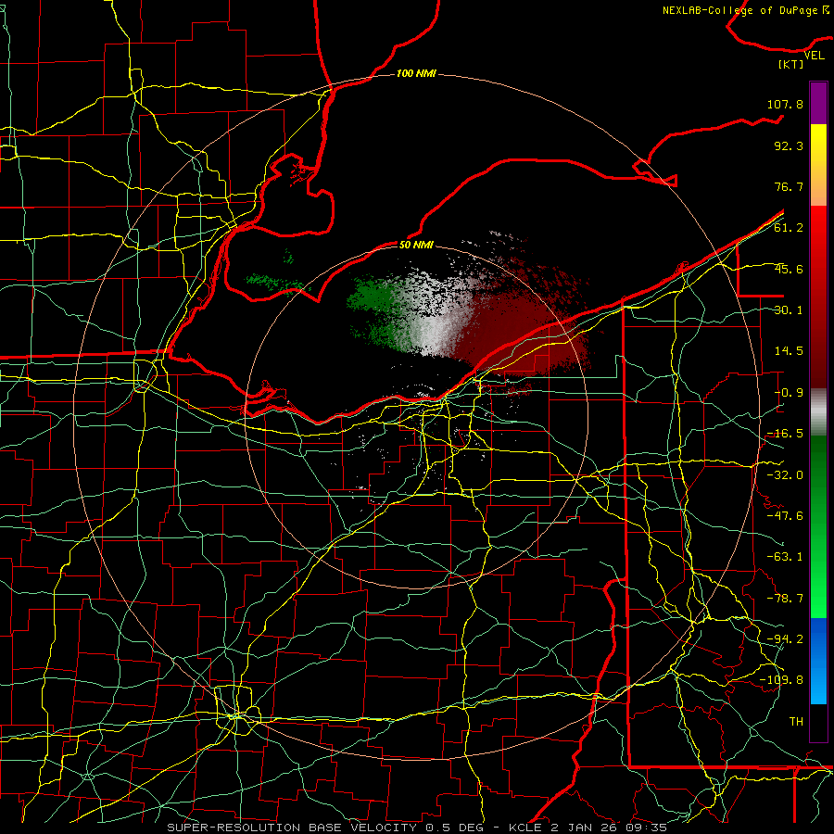Select the -16.5 velocity scale value
This screenshot has height=834, width=834.
[785, 434]
